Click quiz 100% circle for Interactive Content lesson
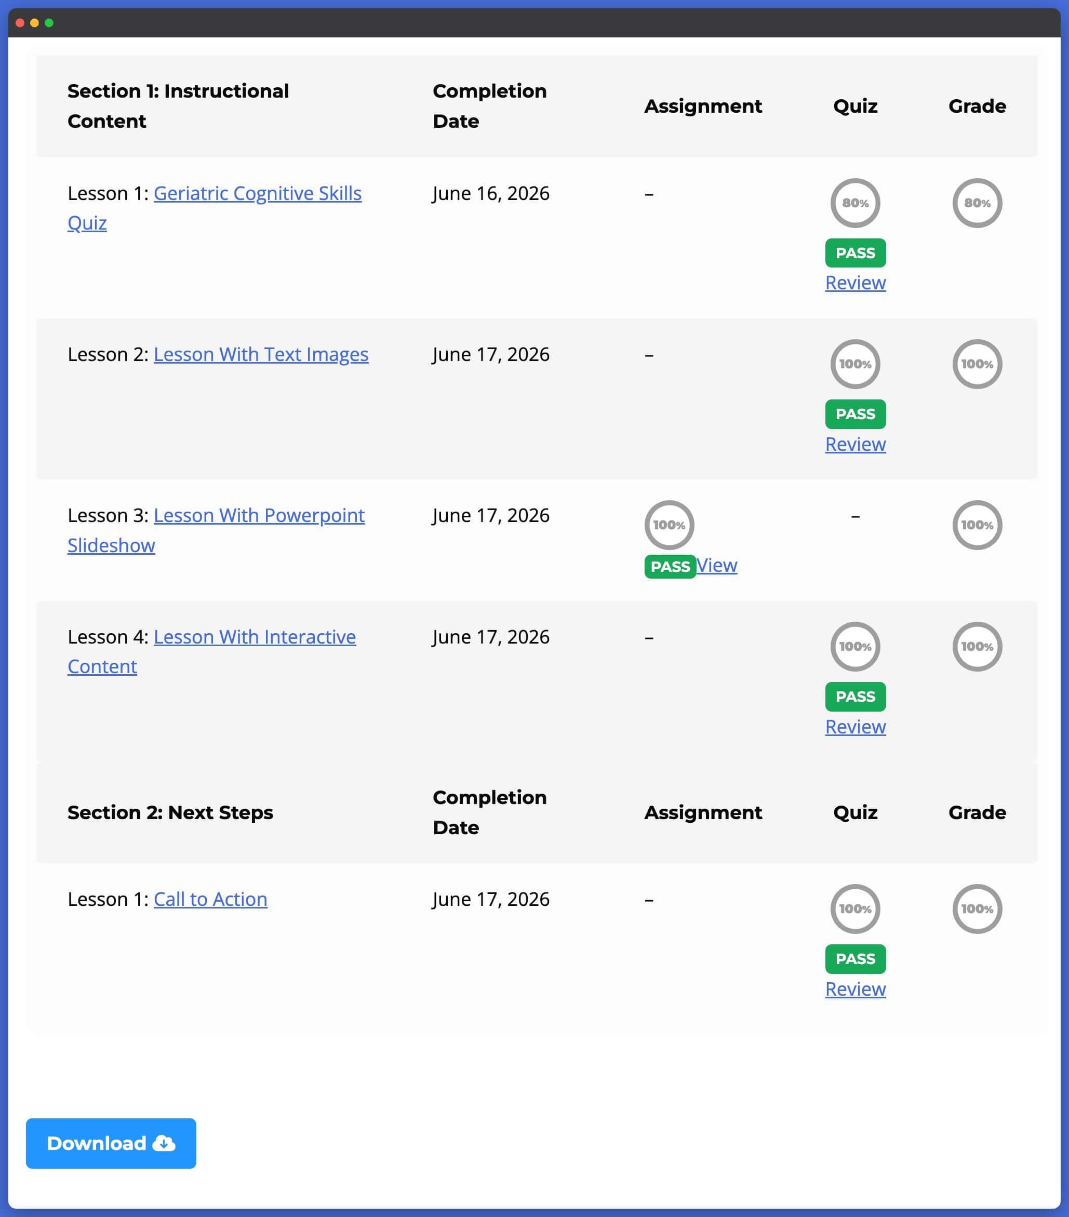Image resolution: width=1069 pixels, height=1217 pixels. click(x=855, y=647)
